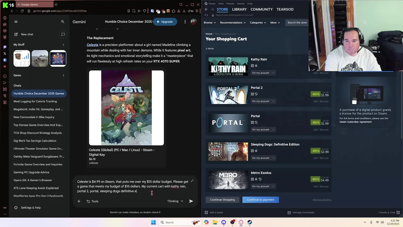Start a temporary chat with dashed-square icon
This screenshot has height=227, width=403.
pos(63,34)
